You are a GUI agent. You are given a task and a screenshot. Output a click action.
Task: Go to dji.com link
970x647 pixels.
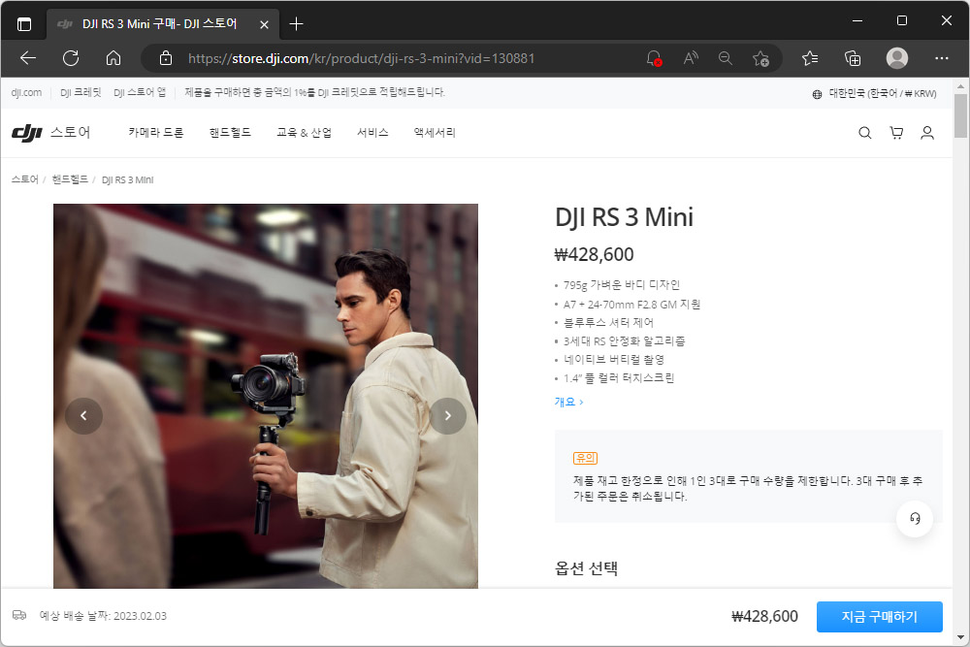tap(26, 93)
